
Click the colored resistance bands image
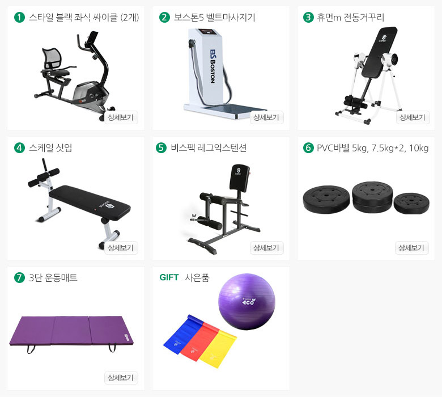(200, 341)
